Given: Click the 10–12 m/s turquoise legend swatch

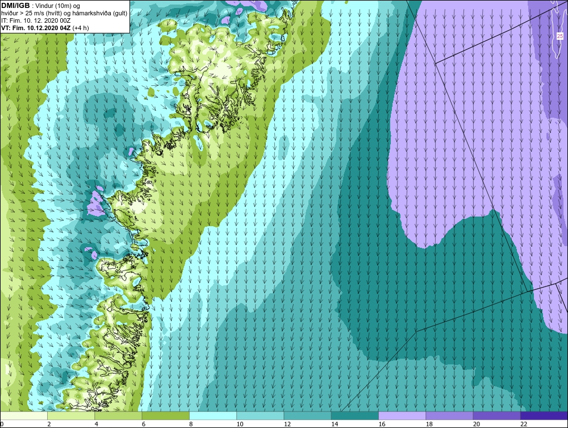Looking at the screenshot, I should (x=260, y=415).
